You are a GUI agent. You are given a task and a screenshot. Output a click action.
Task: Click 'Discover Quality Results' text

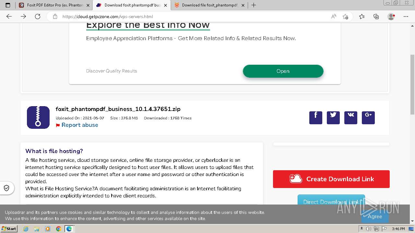pos(112,71)
